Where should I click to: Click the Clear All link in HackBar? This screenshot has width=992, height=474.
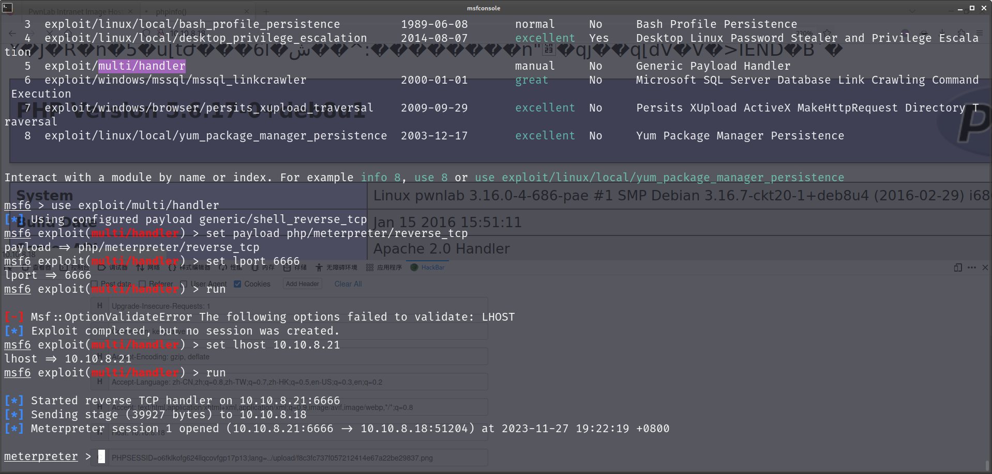[x=348, y=284]
